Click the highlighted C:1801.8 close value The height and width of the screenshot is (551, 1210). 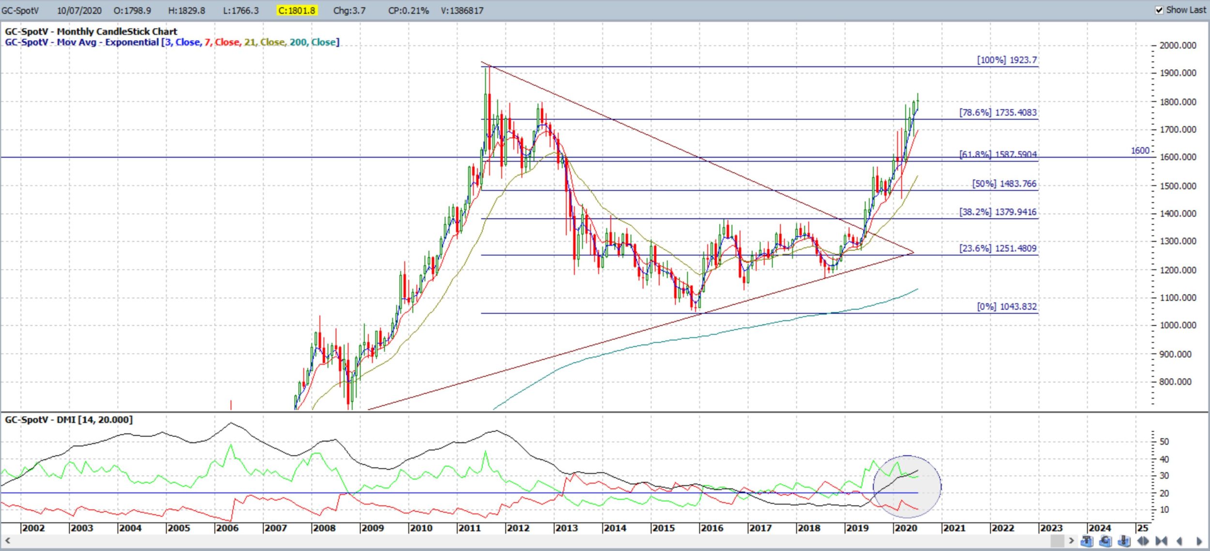tap(297, 11)
